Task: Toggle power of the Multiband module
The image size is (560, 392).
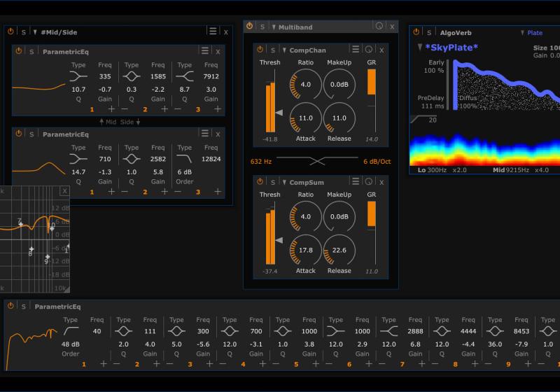Action: (x=249, y=26)
